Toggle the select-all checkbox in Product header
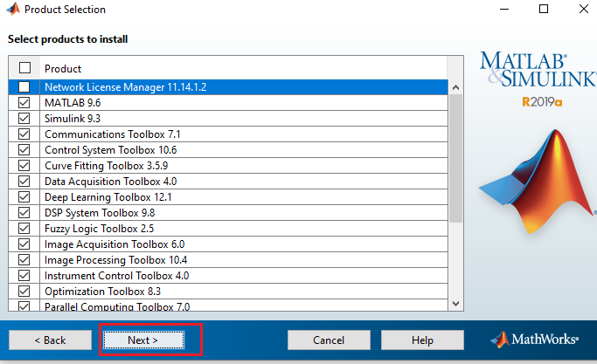The image size is (597, 364). coord(24,68)
